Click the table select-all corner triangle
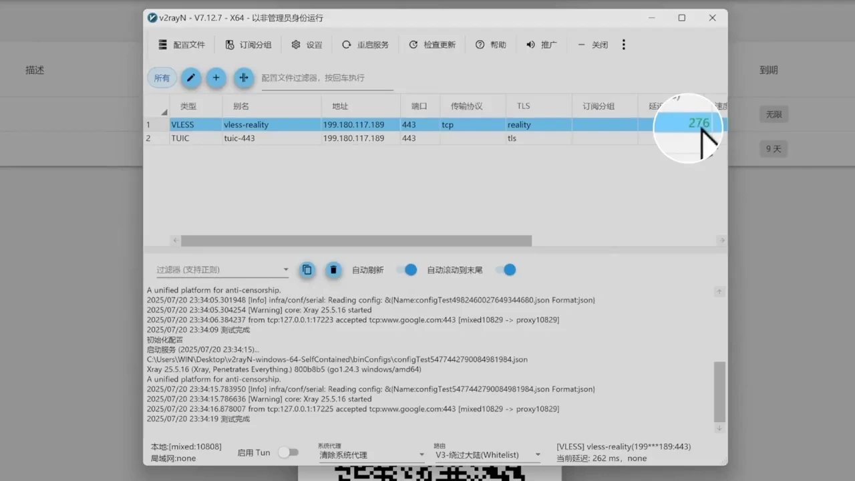This screenshot has height=481, width=855. pos(164,112)
